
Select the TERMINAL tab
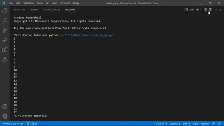tap(70, 9)
